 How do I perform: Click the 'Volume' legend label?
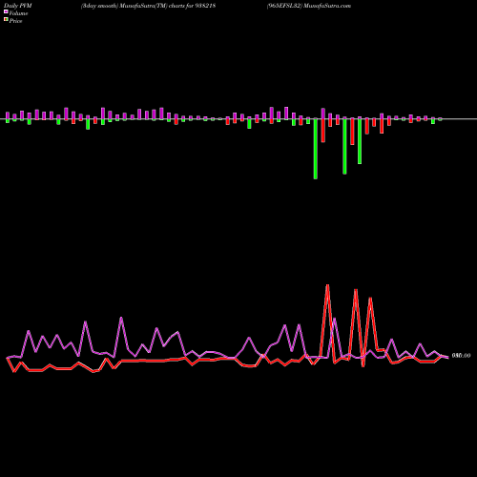pos(18,13)
